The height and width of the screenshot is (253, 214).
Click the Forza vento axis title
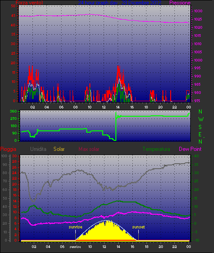[29, 3]
